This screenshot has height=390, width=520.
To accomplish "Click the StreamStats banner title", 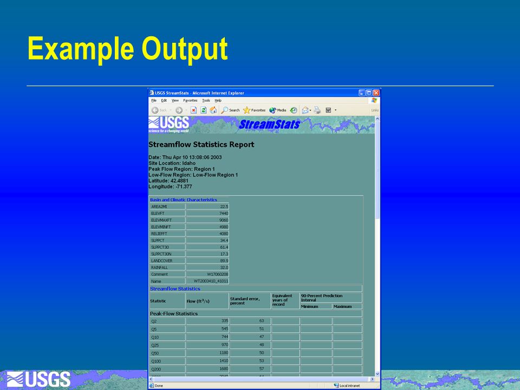I will (269, 125).
